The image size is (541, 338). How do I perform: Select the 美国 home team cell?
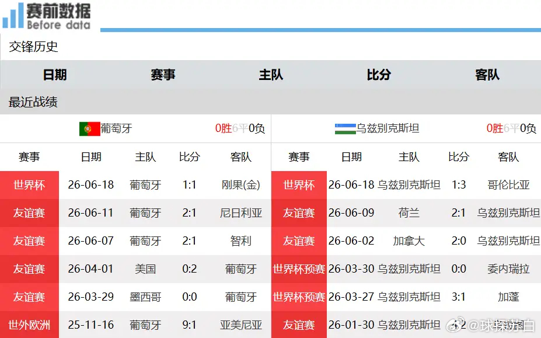click(x=145, y=269)
